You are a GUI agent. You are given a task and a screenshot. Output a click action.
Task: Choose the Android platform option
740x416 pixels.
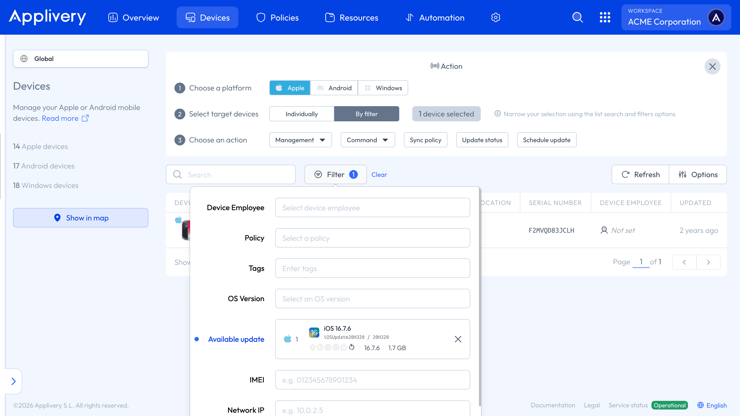(x=334, y=88)
